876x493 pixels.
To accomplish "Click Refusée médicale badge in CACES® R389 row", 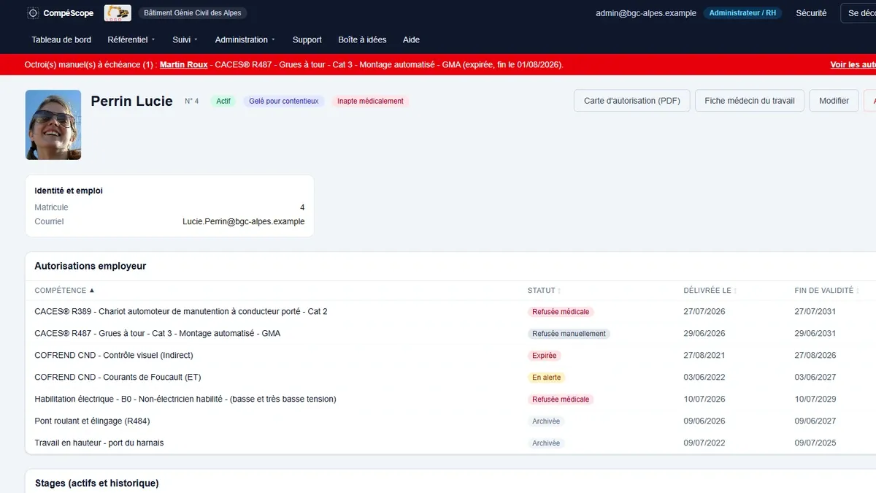I will point(561,311).
